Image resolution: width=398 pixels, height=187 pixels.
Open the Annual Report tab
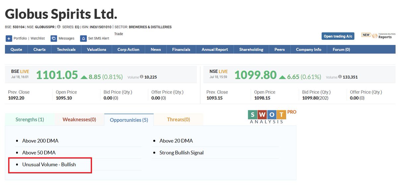coord(215,50)
